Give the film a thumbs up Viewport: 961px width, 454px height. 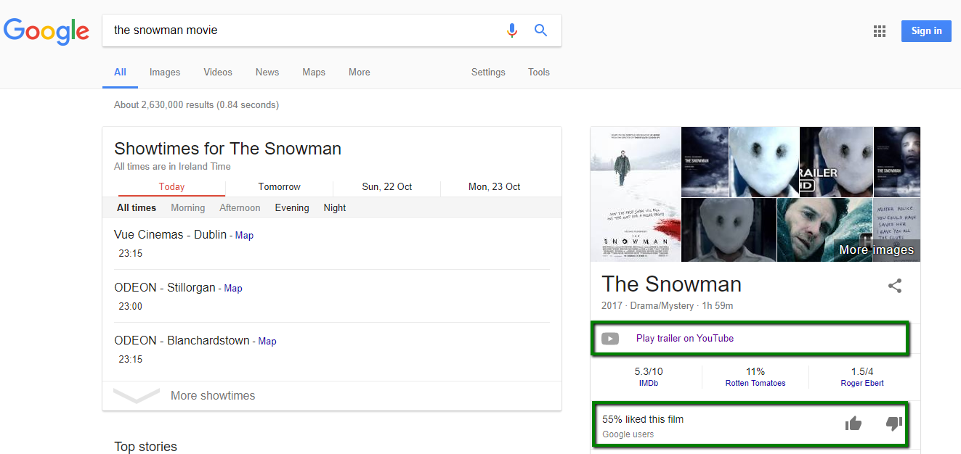click(x=853, y=423)
